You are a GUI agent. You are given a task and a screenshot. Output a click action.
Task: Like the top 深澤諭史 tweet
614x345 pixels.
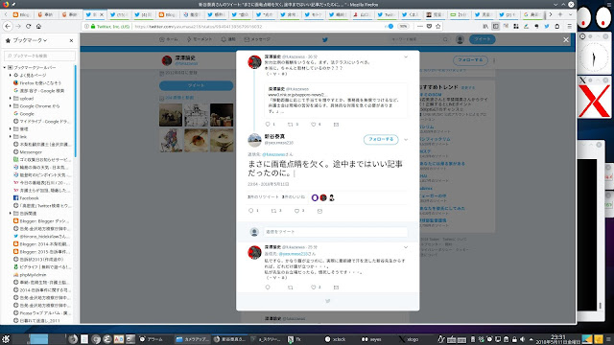pos(314,125)
